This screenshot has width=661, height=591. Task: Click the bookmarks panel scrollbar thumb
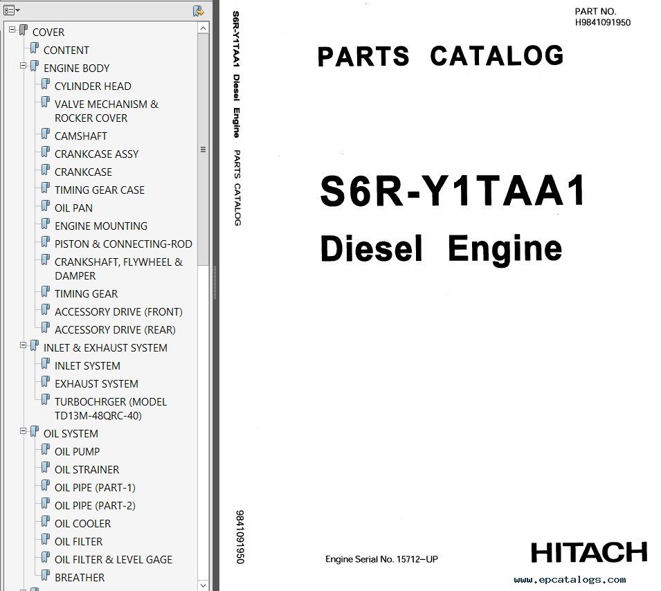pyautogui.click(x=203, y=149)
